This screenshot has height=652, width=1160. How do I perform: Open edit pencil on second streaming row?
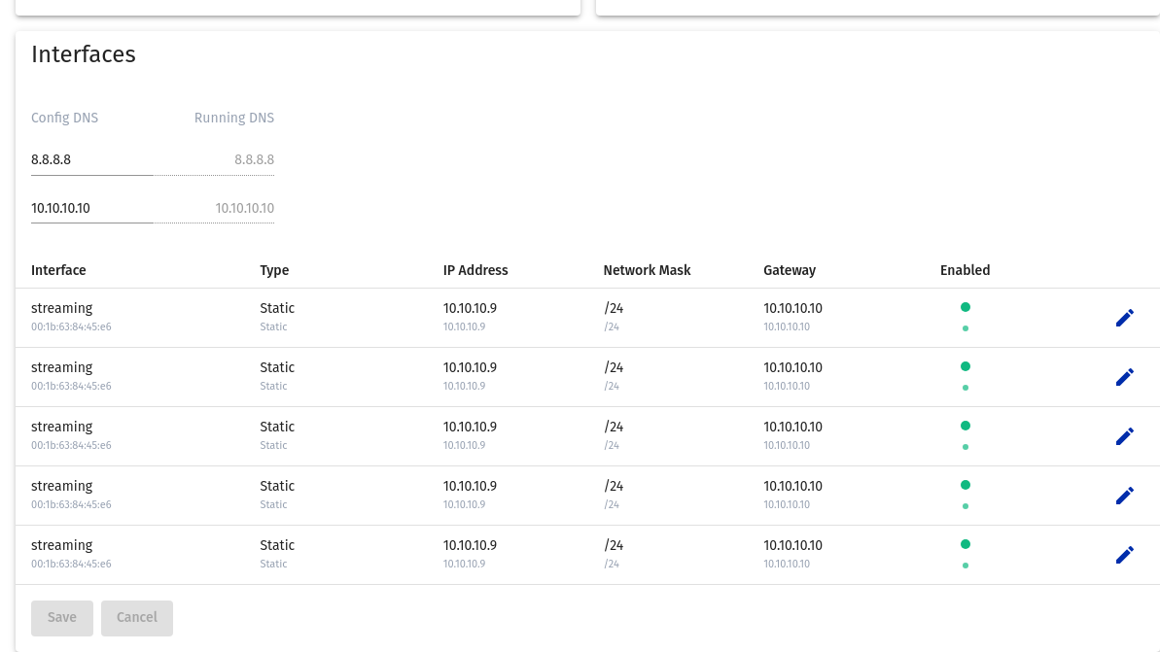pos(1125,377)
